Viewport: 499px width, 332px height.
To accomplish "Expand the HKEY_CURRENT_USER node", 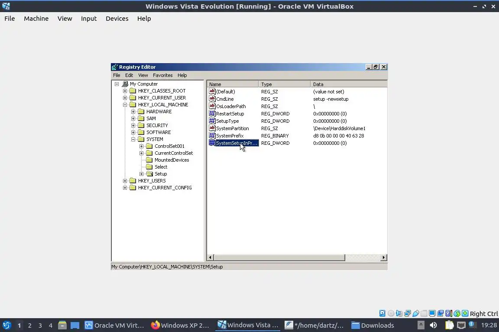I will click(x=125, y=98).
